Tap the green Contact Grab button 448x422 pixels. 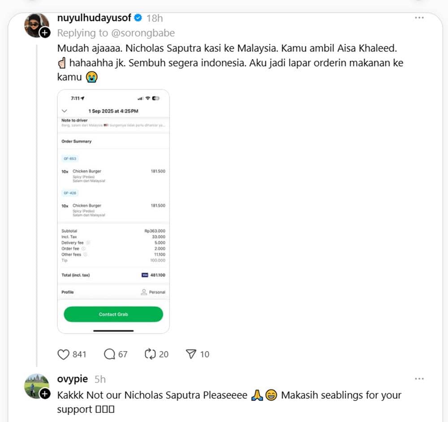click(113, 314)
